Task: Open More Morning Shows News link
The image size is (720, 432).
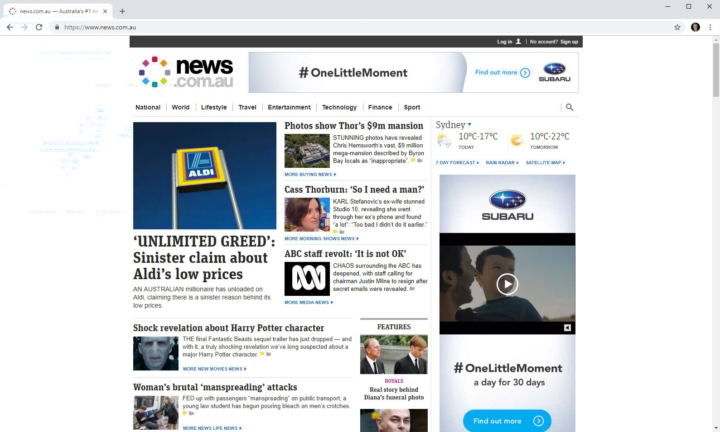Action: 322,238
